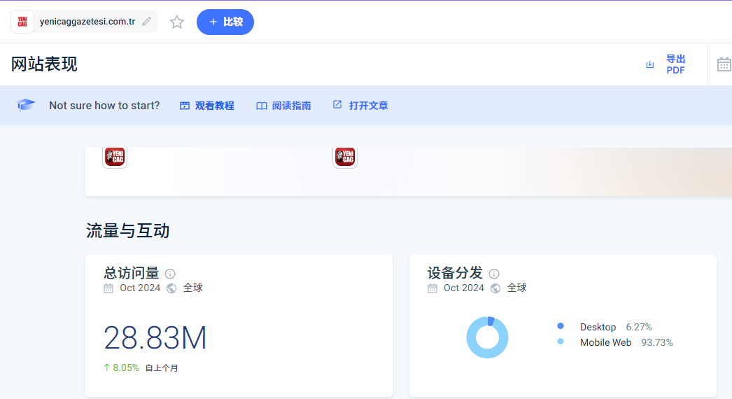
Task: Open the calendar date picker icon
Action: (724, 64)
